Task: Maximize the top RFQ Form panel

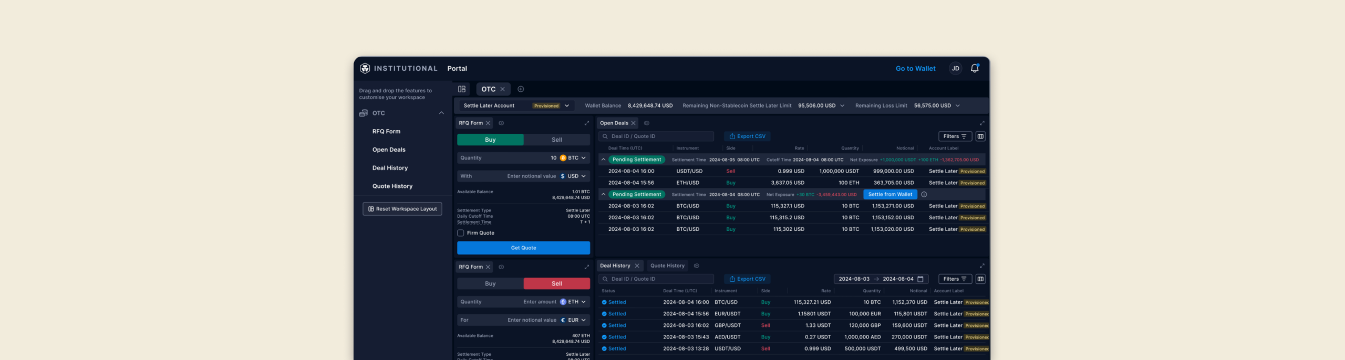Action: tap(587, 123)
